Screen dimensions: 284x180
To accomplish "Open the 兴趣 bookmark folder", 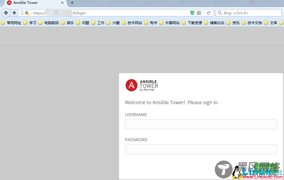I will [113, 23].
